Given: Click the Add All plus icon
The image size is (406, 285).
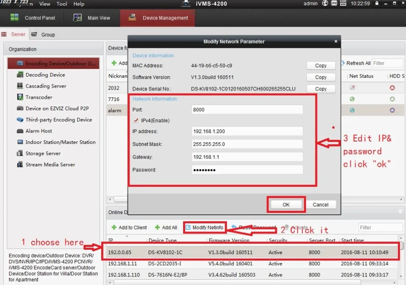Looking at the screenshot, I should (x=157, y=227).
